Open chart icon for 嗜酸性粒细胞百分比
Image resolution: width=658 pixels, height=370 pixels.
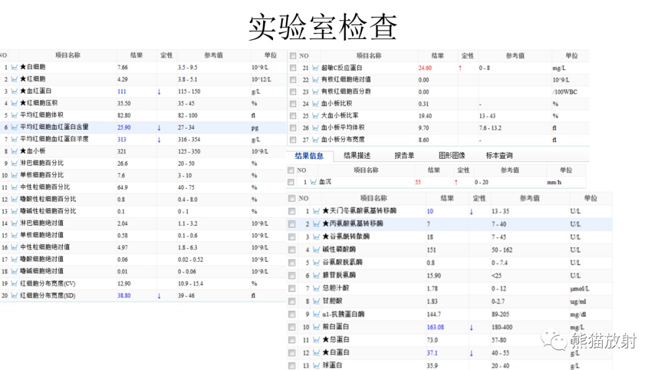[14, 200]
